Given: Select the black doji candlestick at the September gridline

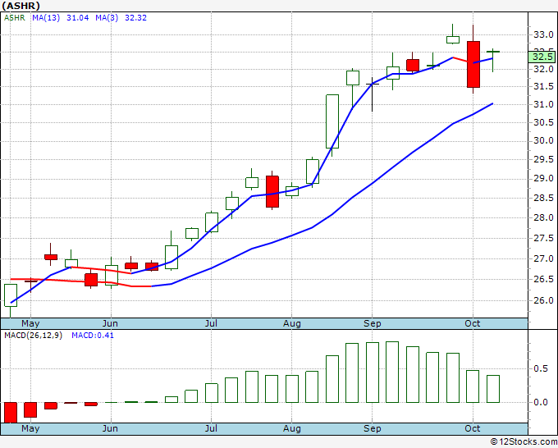Looking at the screenshot, I should [373, 94].
